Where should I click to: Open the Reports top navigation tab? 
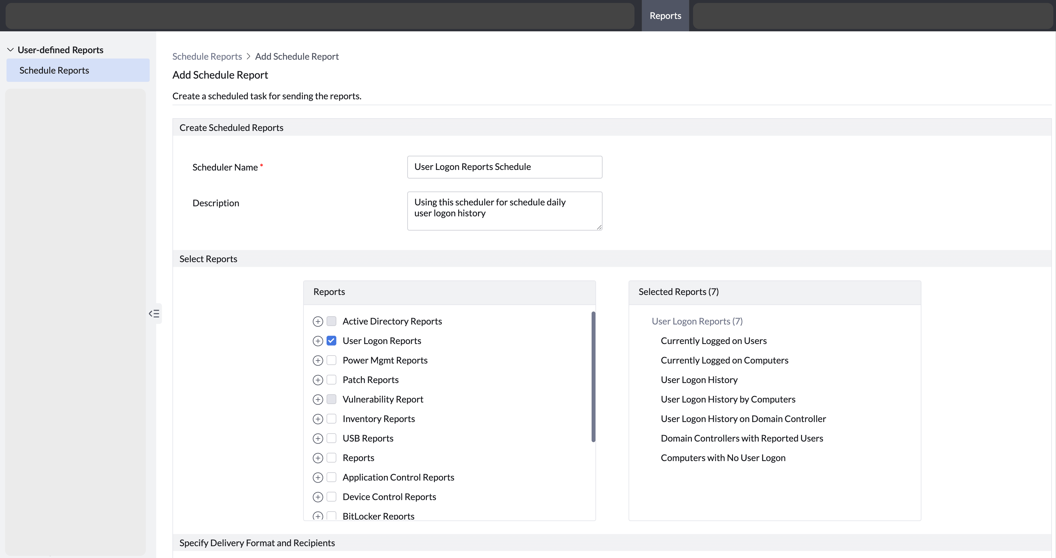click(x=665, y=16)
